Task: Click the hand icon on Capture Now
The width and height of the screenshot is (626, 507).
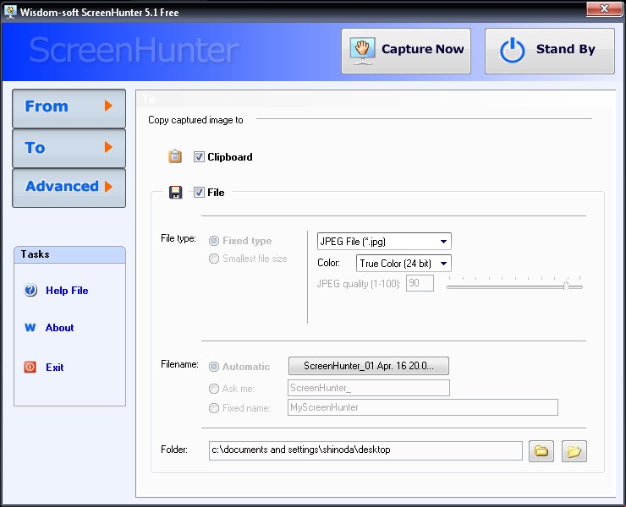Action: (362, 51)
